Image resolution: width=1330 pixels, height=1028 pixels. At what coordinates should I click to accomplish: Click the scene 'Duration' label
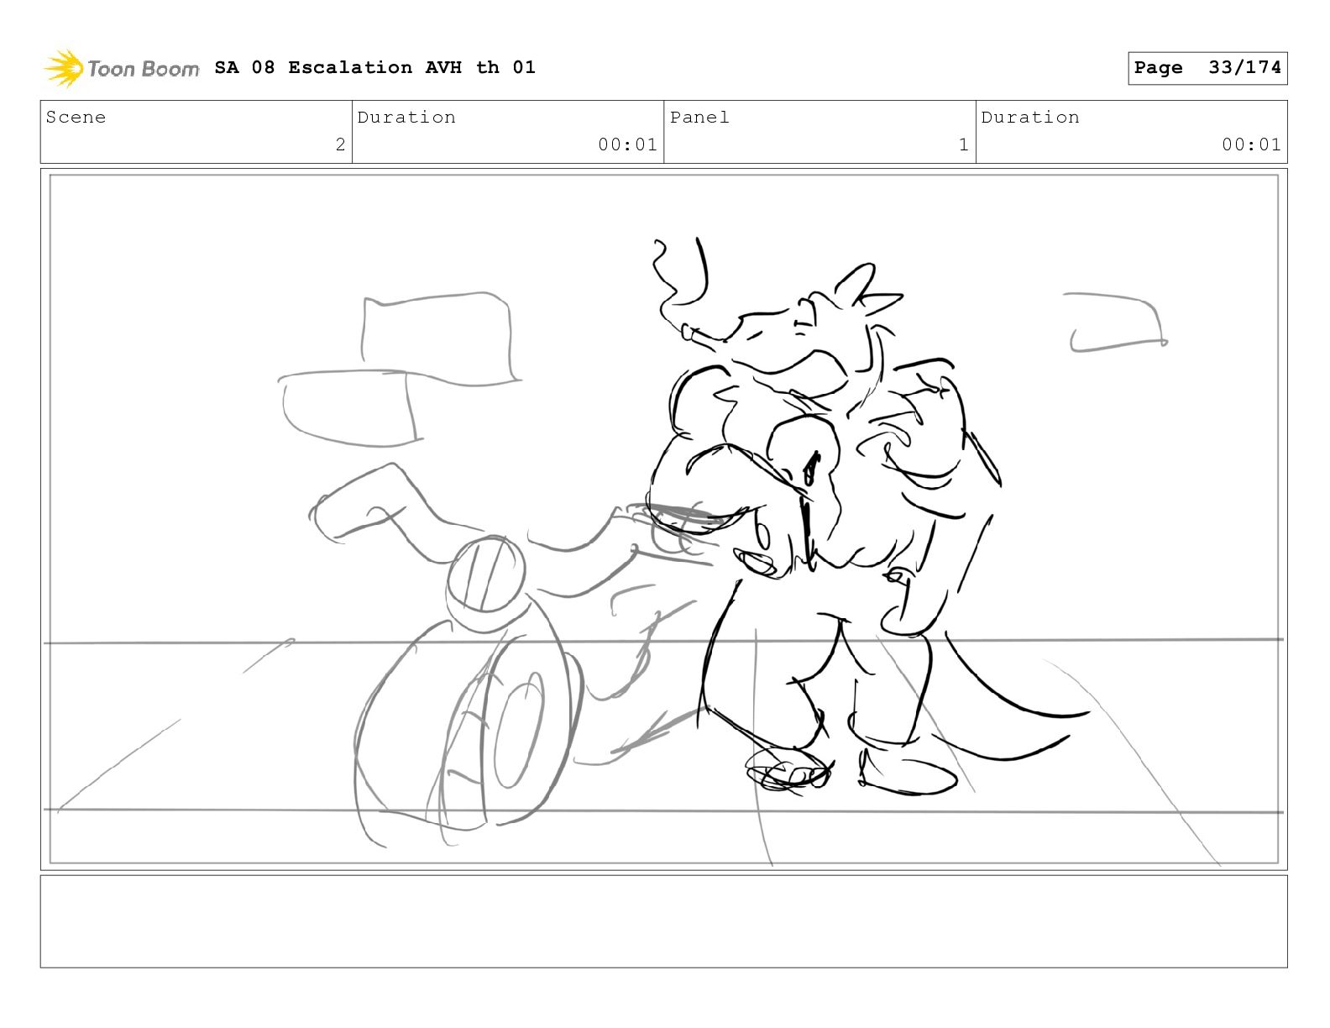pyautogui.click(x=406, y=118)
